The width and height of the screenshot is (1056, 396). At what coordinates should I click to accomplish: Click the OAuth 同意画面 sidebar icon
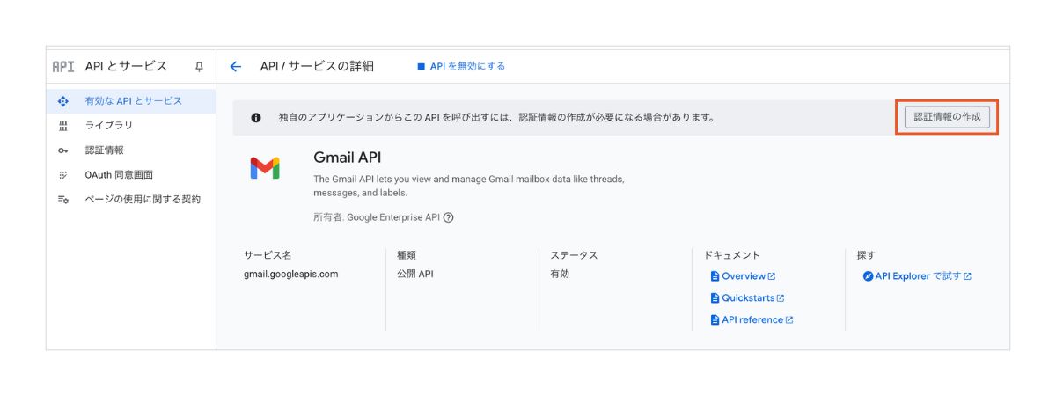click(x=63, y=175)
